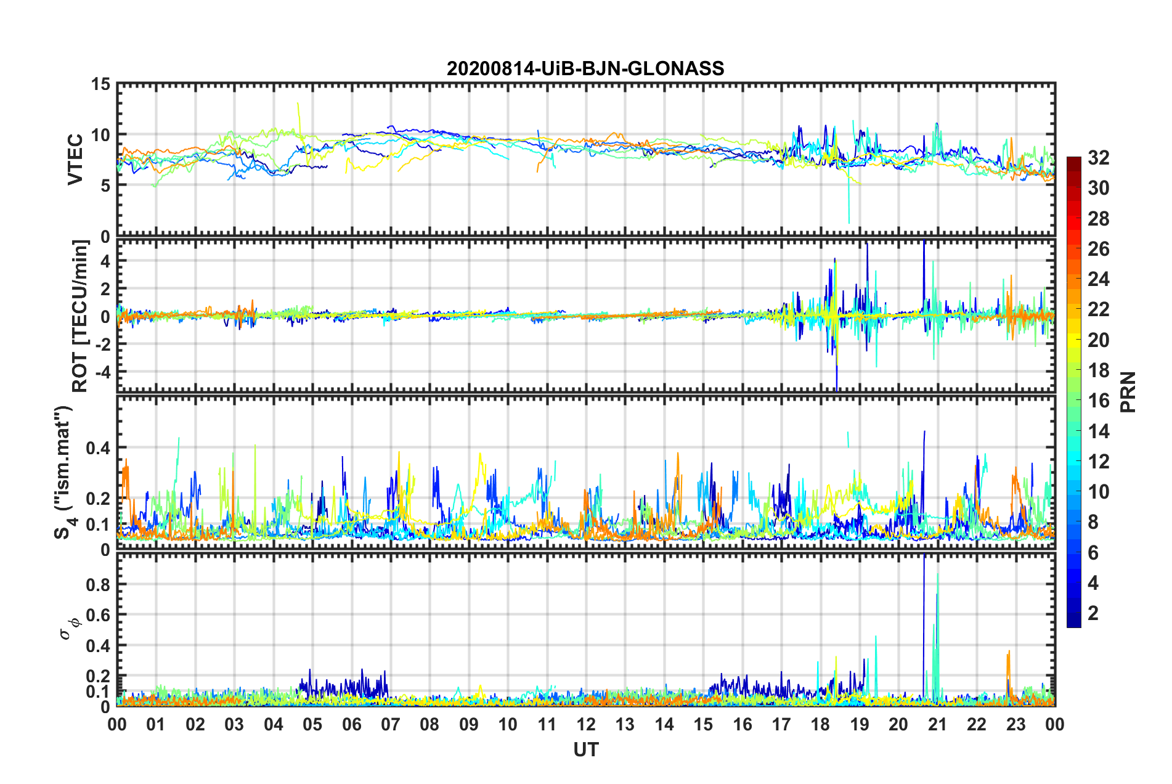Click the UT x-axis label

pyautogui.click(x=586, y=749)
